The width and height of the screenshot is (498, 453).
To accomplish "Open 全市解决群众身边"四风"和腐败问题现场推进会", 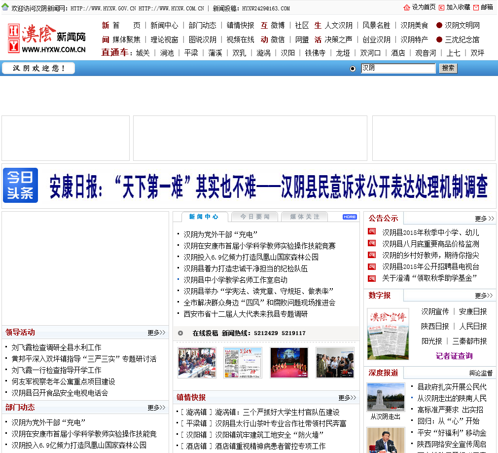I will tap(259, 303).
